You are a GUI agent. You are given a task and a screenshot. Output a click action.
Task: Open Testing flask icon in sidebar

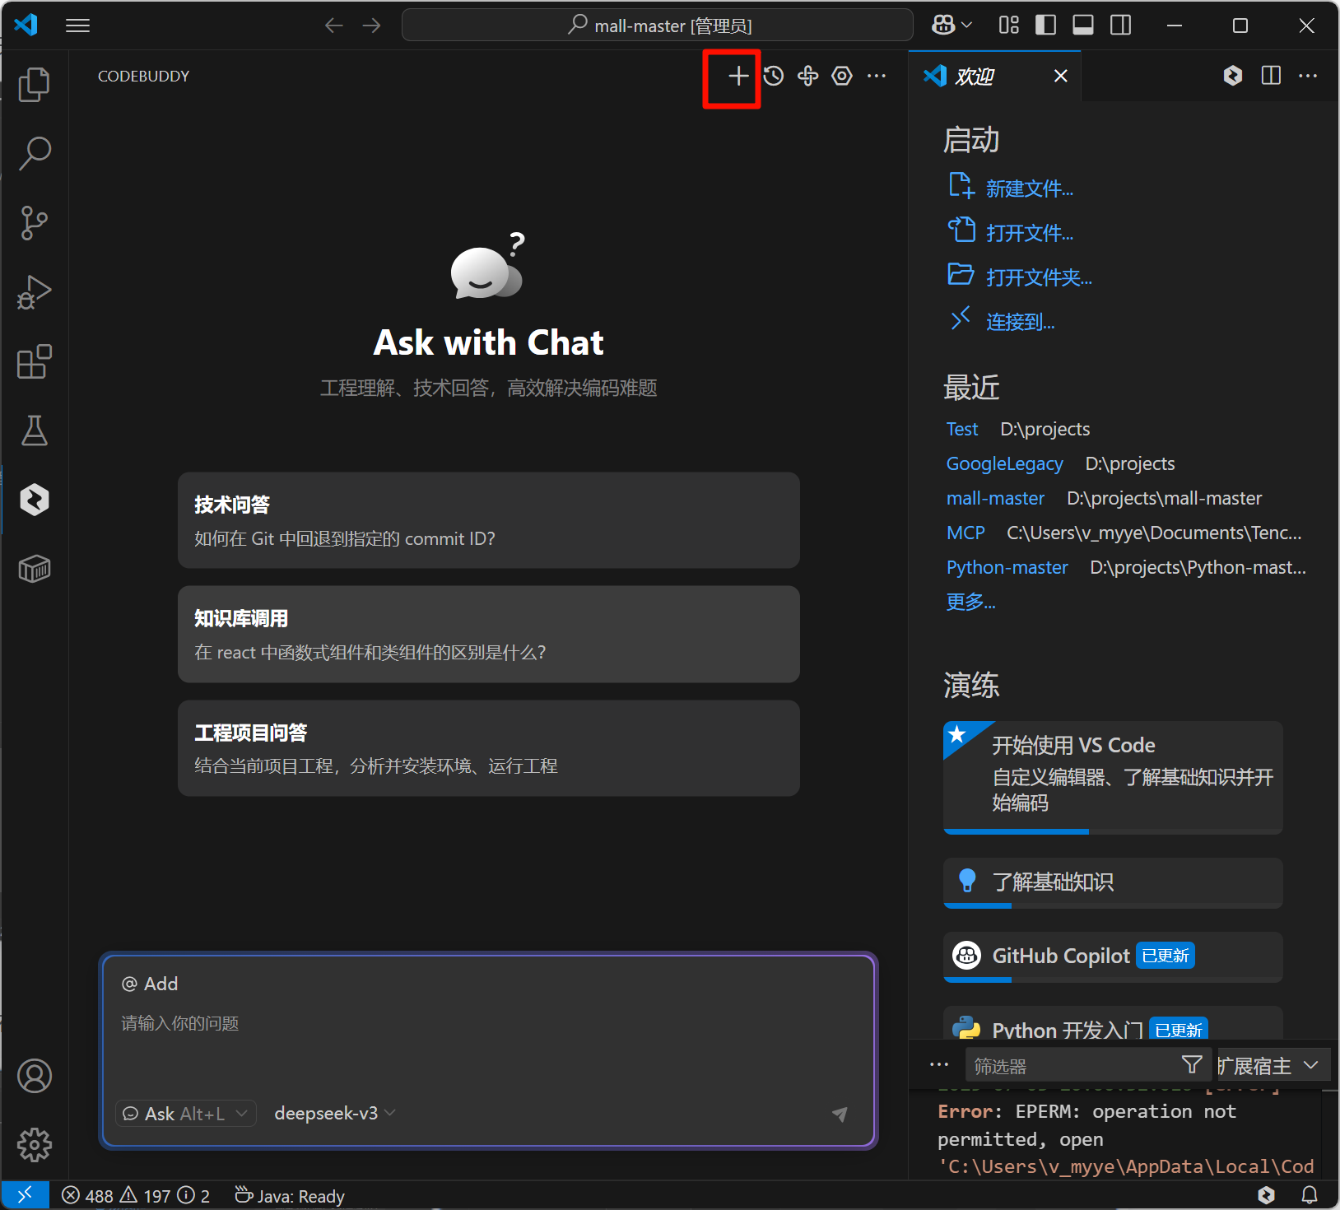tap(34, 430)
